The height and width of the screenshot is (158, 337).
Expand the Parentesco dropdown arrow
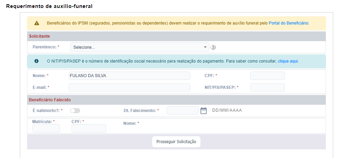click(205, 47)
